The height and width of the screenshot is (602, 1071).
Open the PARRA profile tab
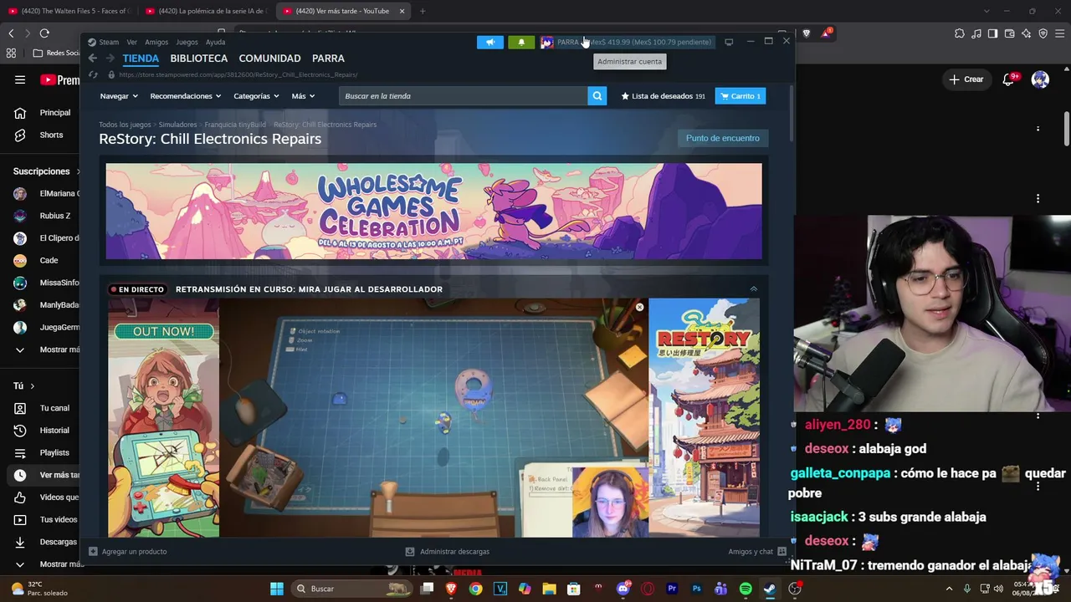pyautogui.click(x=328, y=59)
